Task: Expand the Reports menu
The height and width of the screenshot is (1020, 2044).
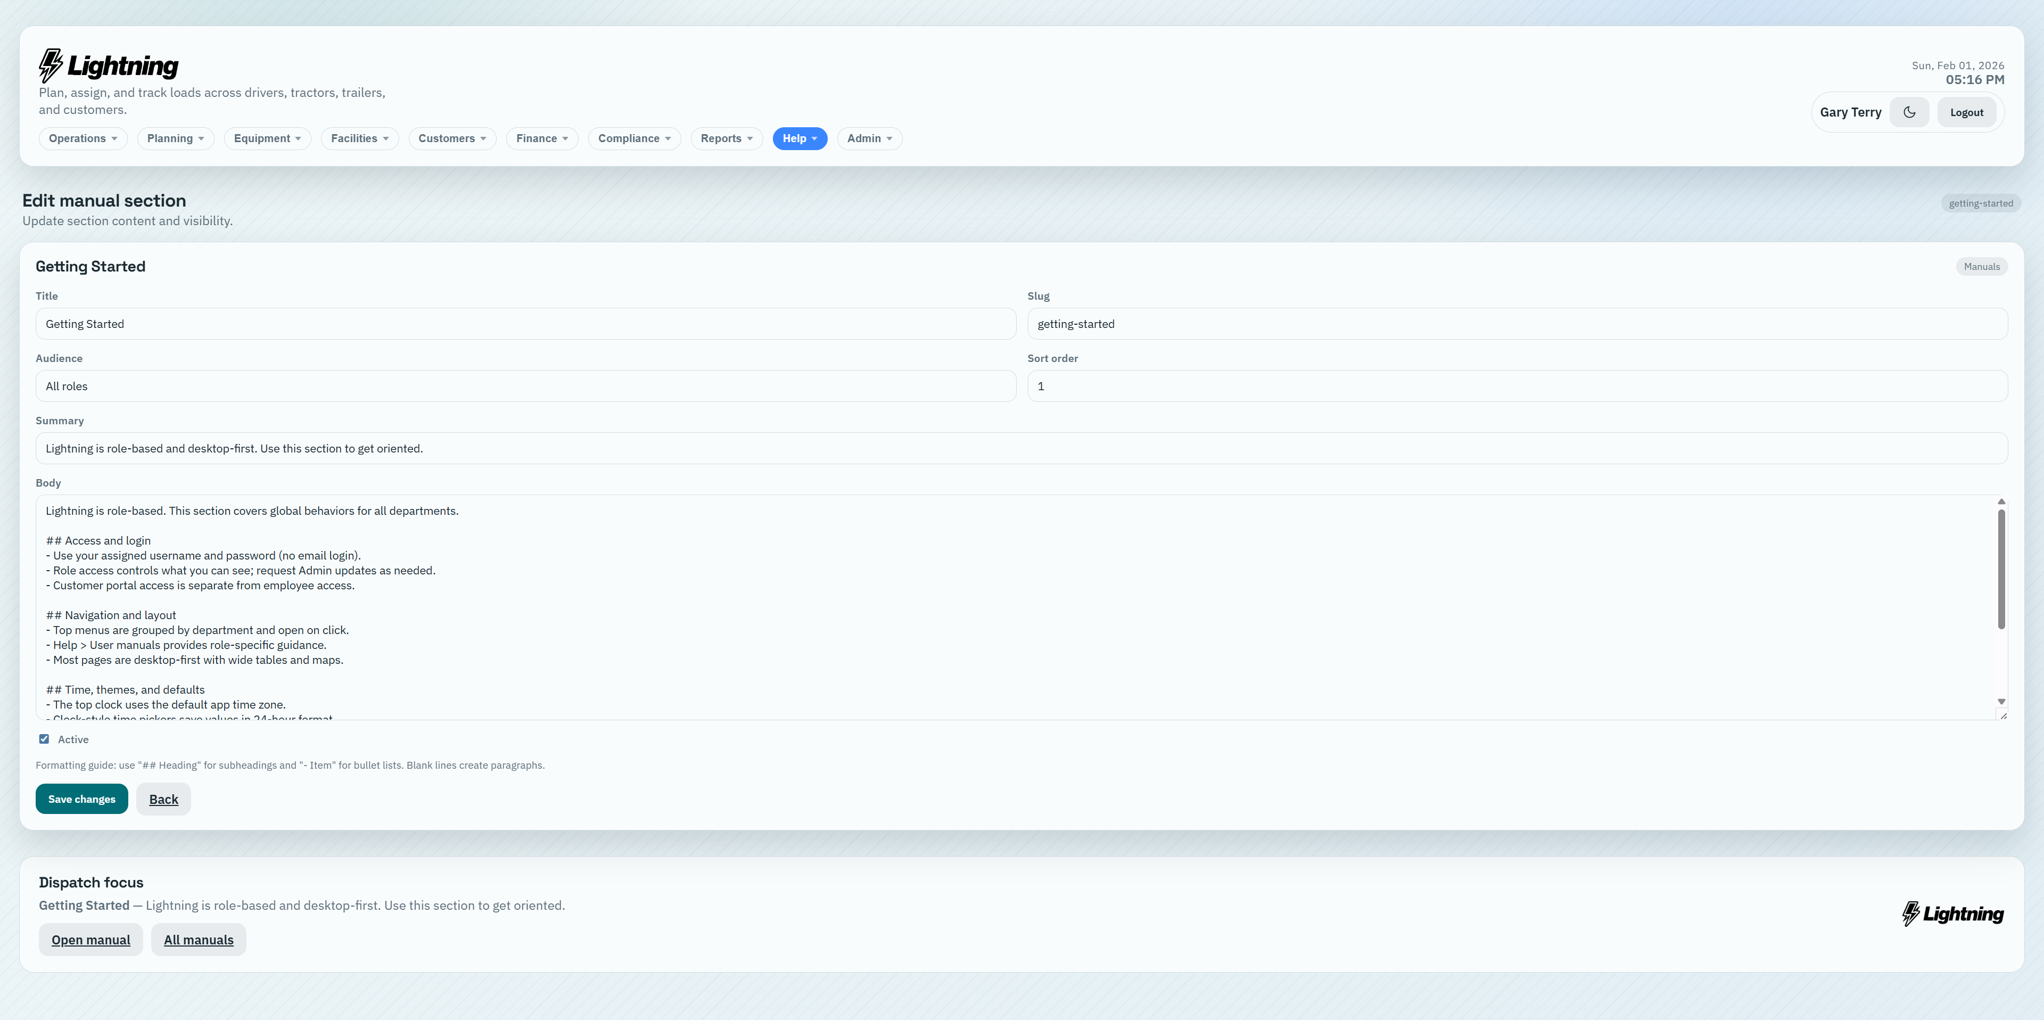Action: (x=726, y=138)
